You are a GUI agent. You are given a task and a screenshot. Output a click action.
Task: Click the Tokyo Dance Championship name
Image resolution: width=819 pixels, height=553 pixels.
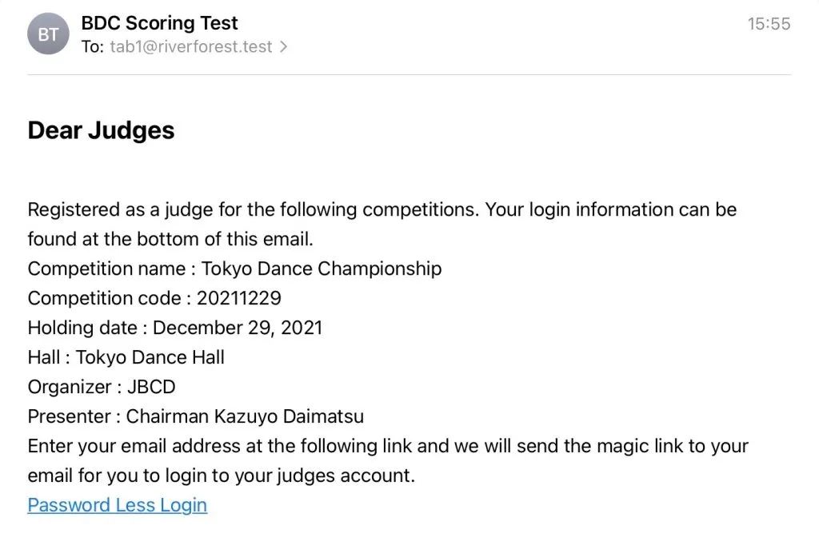coord(322,269)
